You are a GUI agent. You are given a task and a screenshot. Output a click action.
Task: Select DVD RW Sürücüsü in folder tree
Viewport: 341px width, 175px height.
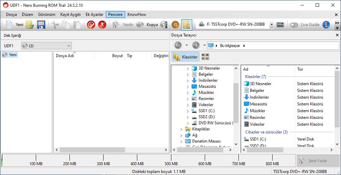(x=212, y=123)
